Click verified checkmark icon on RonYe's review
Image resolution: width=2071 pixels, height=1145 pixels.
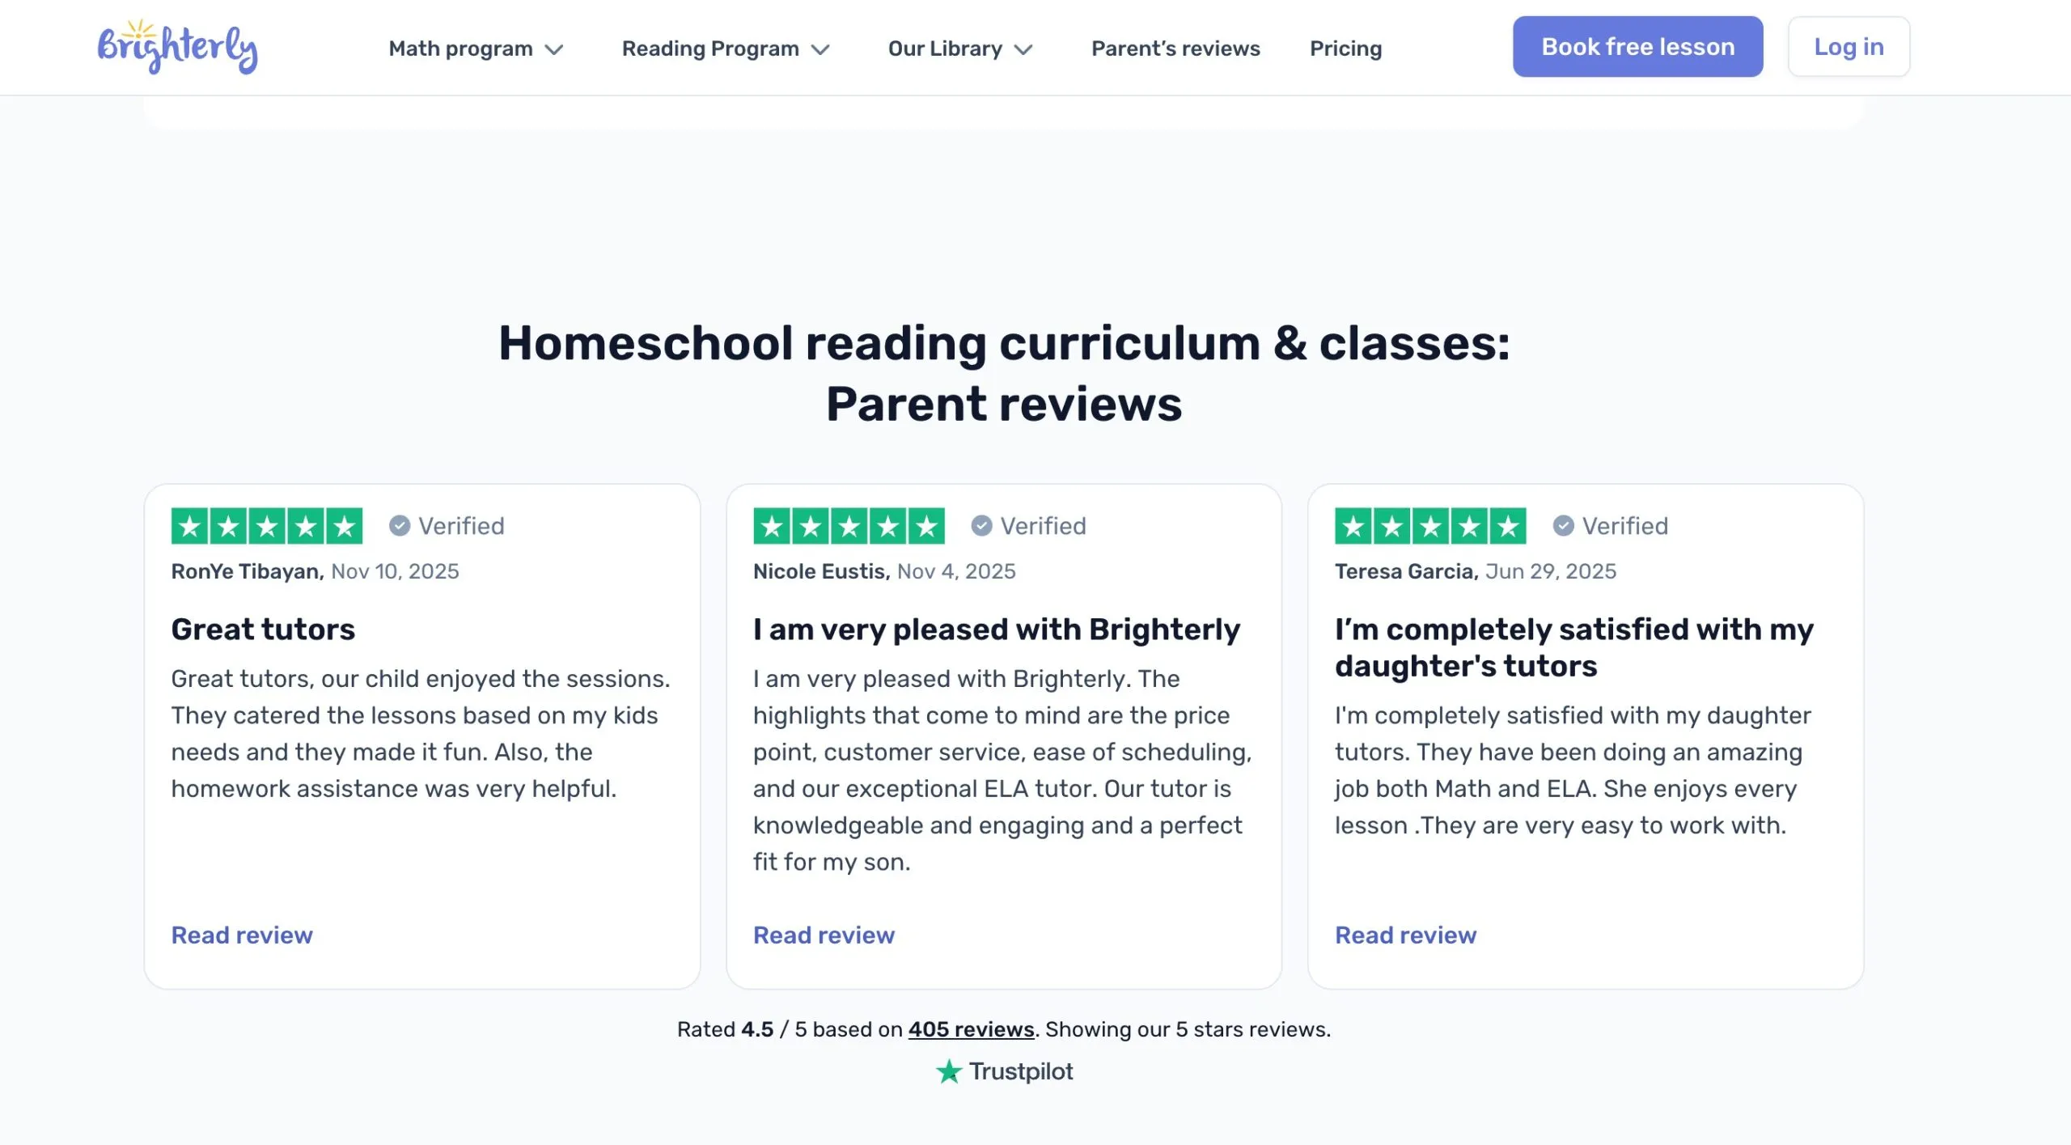(x=400, y=526)
